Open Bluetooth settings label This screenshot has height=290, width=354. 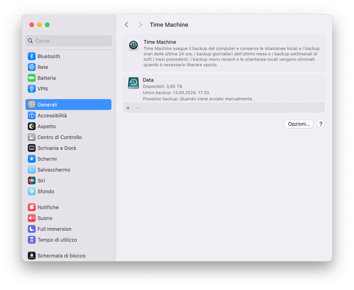coord(49,56)
